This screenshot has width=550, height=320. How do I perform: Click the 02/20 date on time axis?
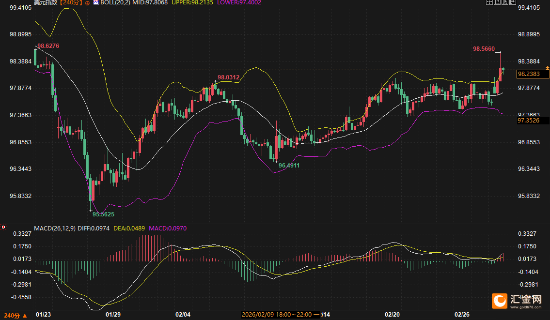click(x=392, y=314)
